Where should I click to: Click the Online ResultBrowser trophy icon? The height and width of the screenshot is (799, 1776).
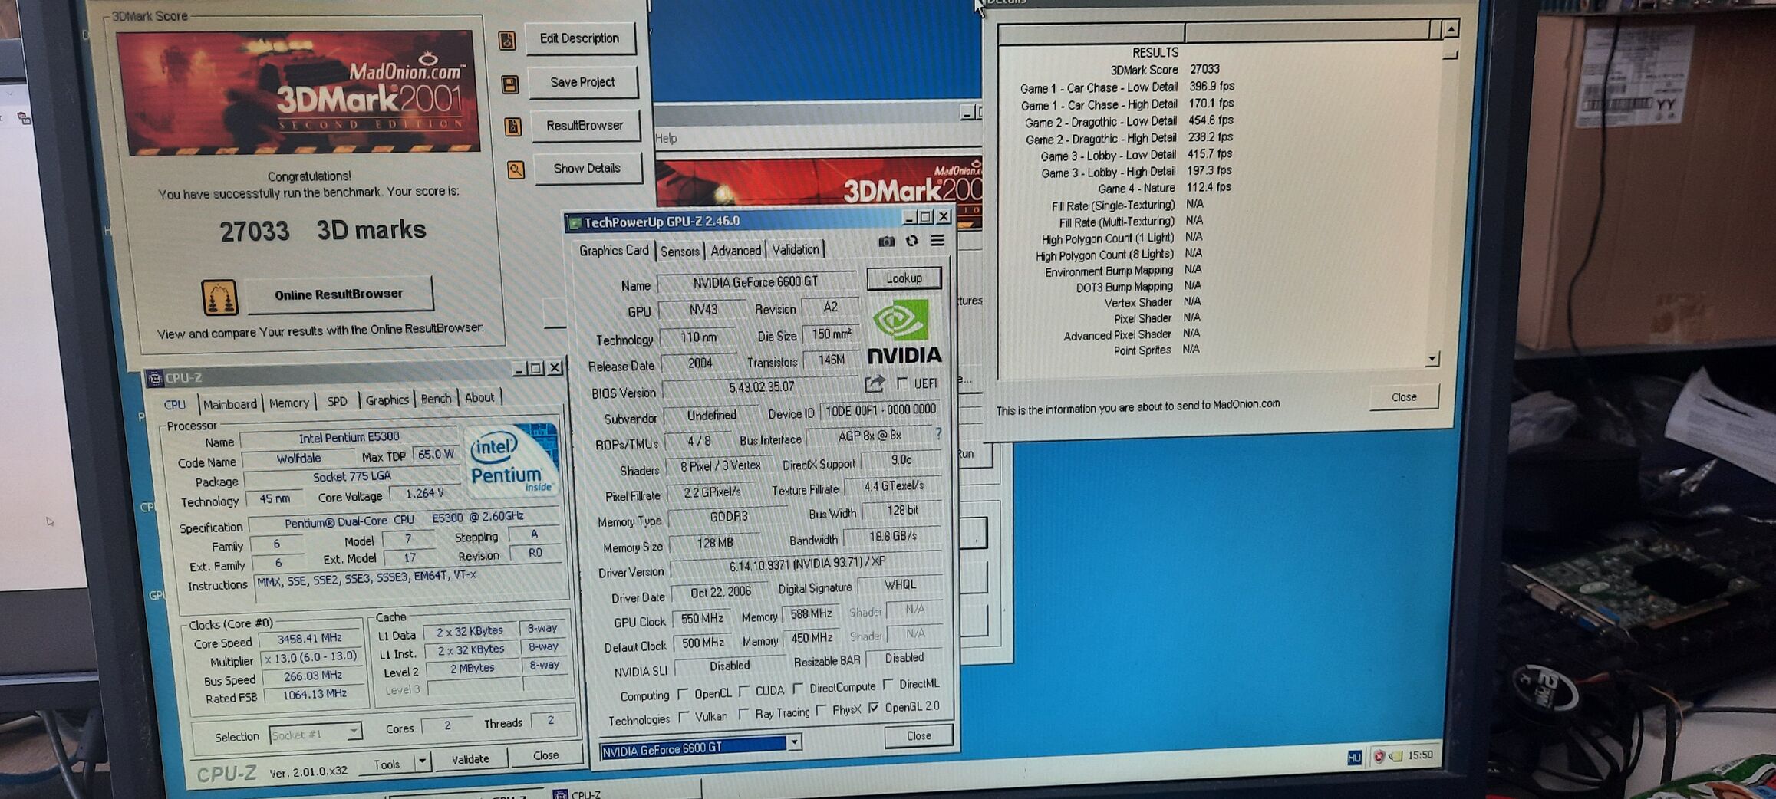[x=219, y=298]
